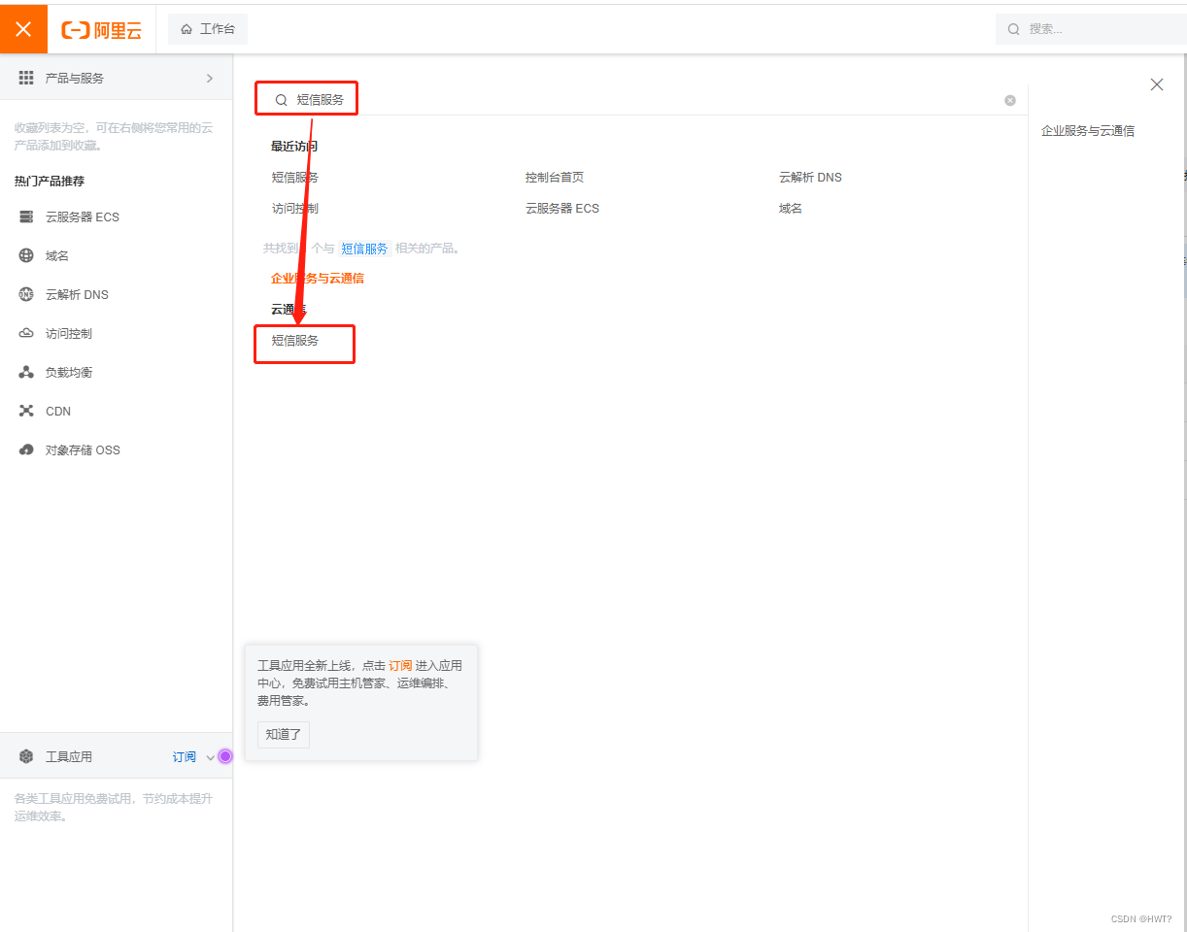The width and height of the screenshot is (1187, 932).
Task: Click the orange 订阅 link in the tooltip
Action: click(400, 665)
